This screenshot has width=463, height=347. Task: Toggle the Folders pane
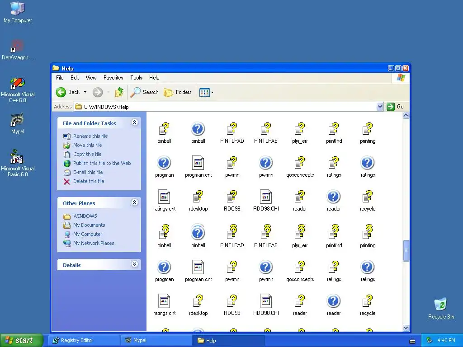point(177,92)
